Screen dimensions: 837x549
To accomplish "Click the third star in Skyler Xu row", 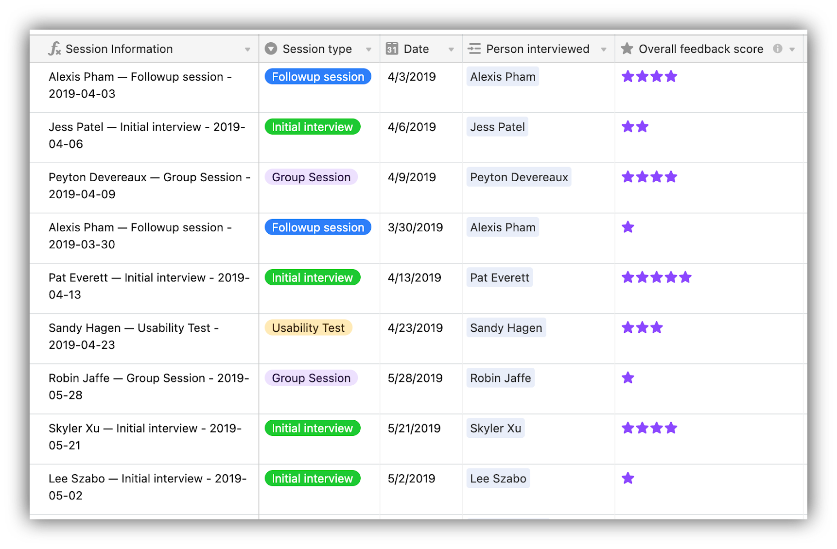I will [x=657, y=428].
